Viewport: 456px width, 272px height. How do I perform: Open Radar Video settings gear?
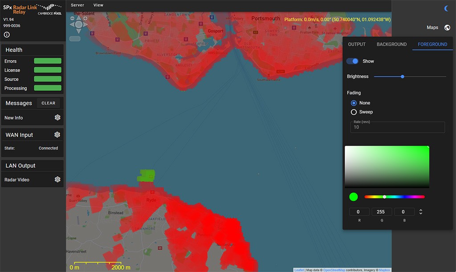coord(57,179)
